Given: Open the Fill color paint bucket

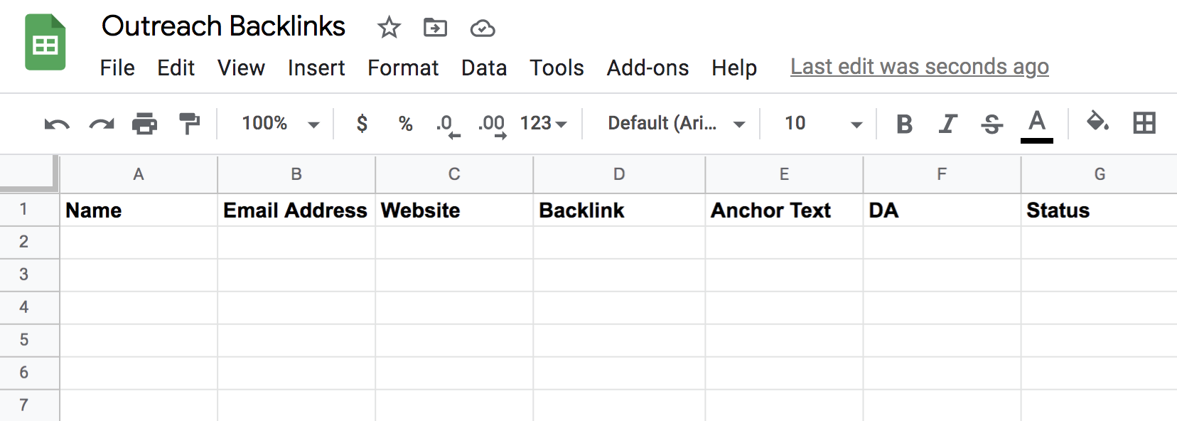Looking at the screenshot, I should pyautogui.click(x=1097, y=122).
